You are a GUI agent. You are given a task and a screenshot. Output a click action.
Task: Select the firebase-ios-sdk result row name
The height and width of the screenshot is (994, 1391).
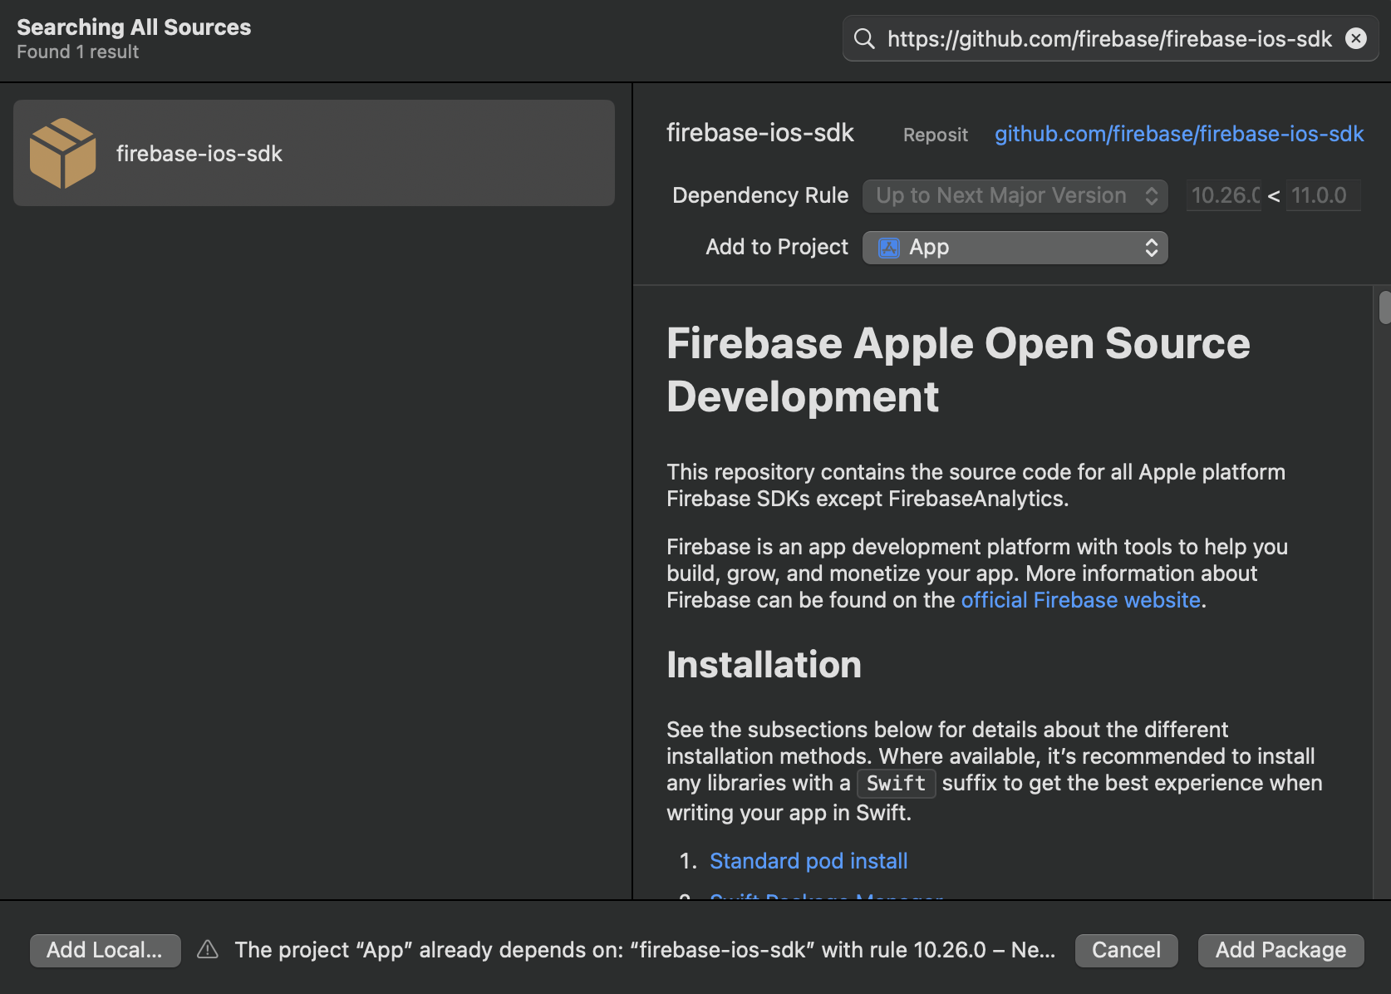click(199, 154)
